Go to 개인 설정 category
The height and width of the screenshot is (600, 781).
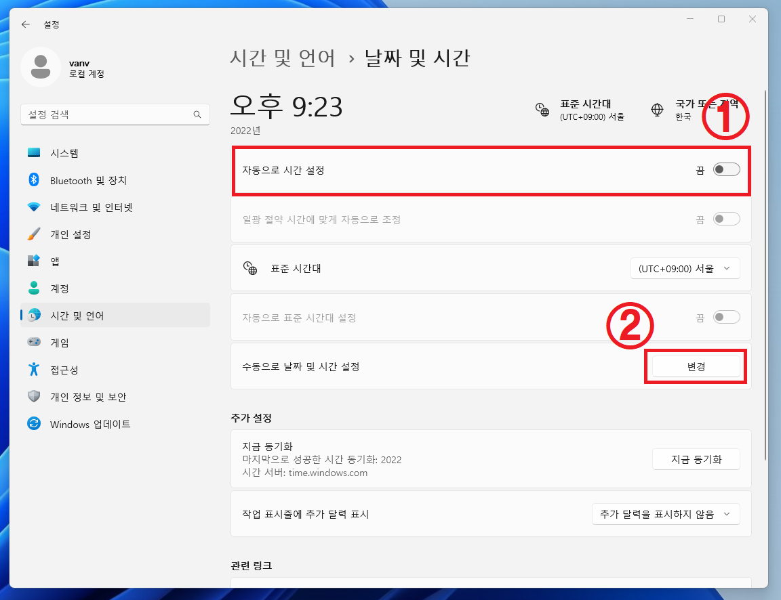click(115, 234)
